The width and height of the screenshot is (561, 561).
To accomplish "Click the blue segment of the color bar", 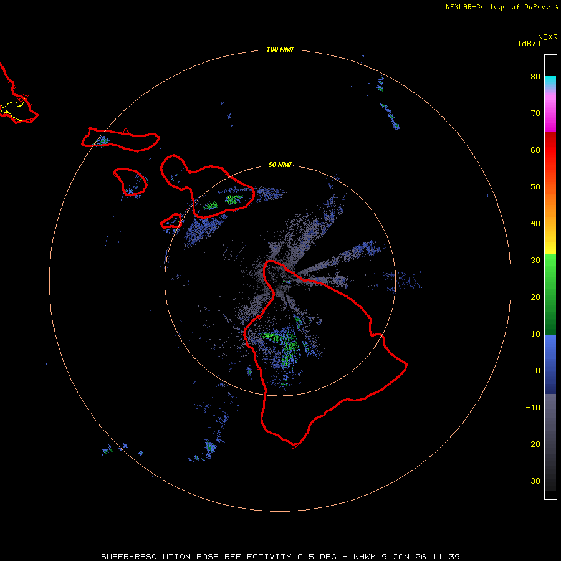I will 550,365.
